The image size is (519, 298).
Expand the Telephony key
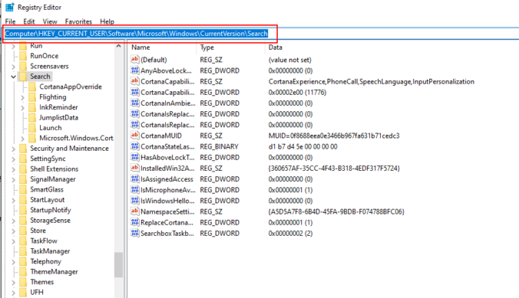click(x=13, y=262)
